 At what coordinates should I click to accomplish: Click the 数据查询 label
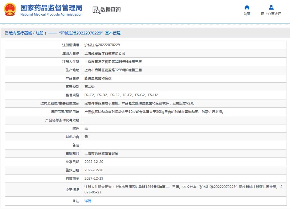[110, 10]
